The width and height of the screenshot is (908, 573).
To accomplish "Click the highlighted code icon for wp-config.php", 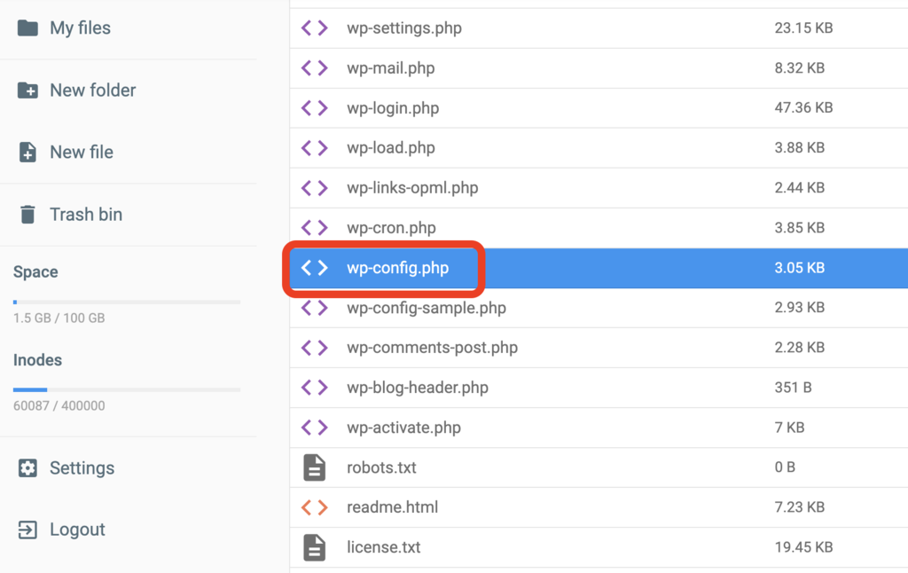I will point(314,267).
